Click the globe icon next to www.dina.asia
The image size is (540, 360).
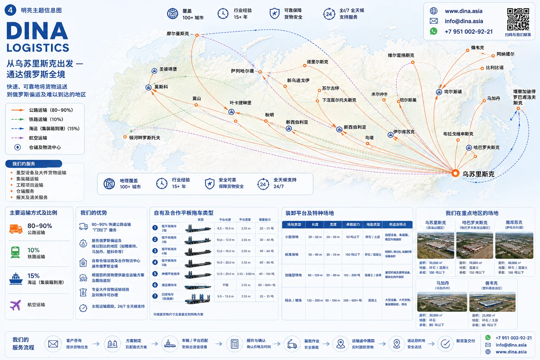(x=433, y=11)
